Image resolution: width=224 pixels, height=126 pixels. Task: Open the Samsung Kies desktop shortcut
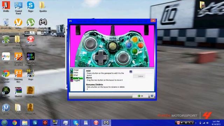18,76
